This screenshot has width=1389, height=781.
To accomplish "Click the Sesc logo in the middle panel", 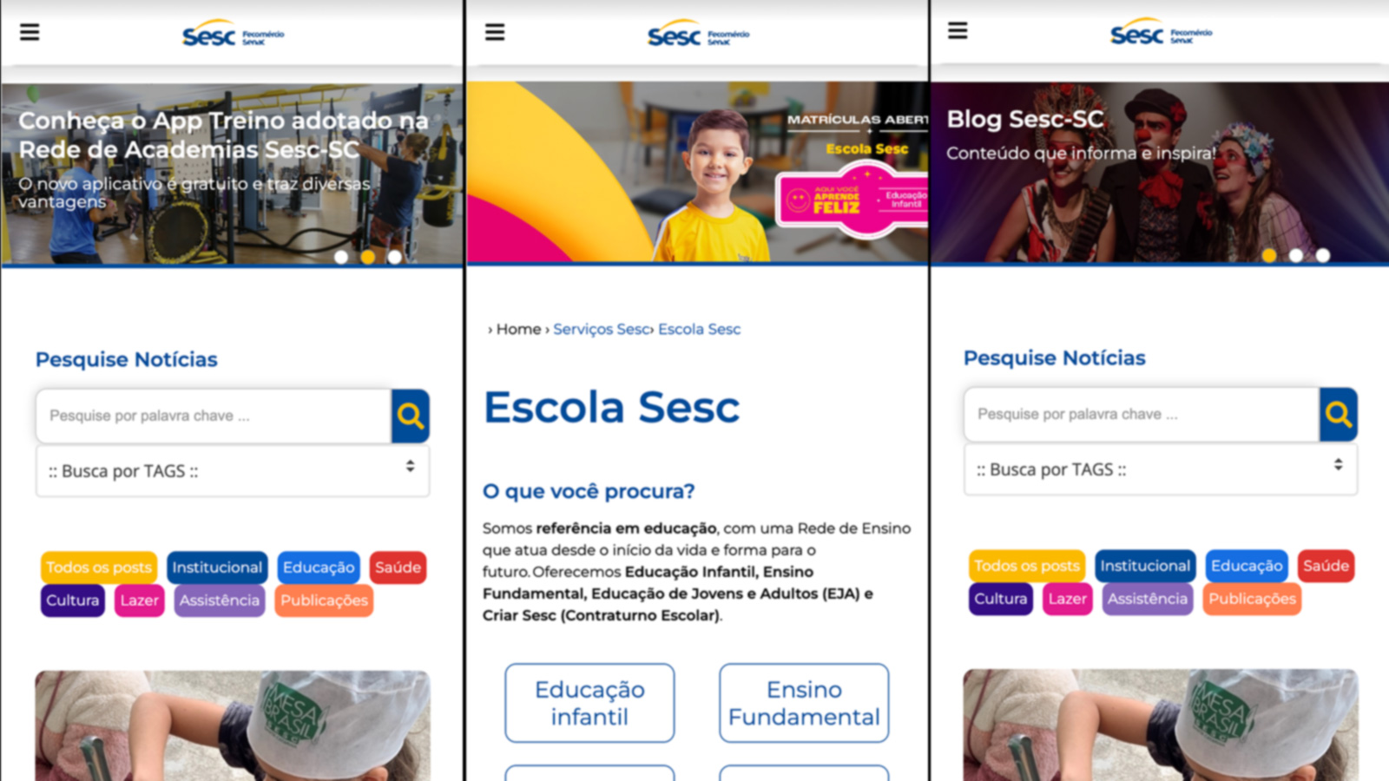I will click(x=698, y=35).
